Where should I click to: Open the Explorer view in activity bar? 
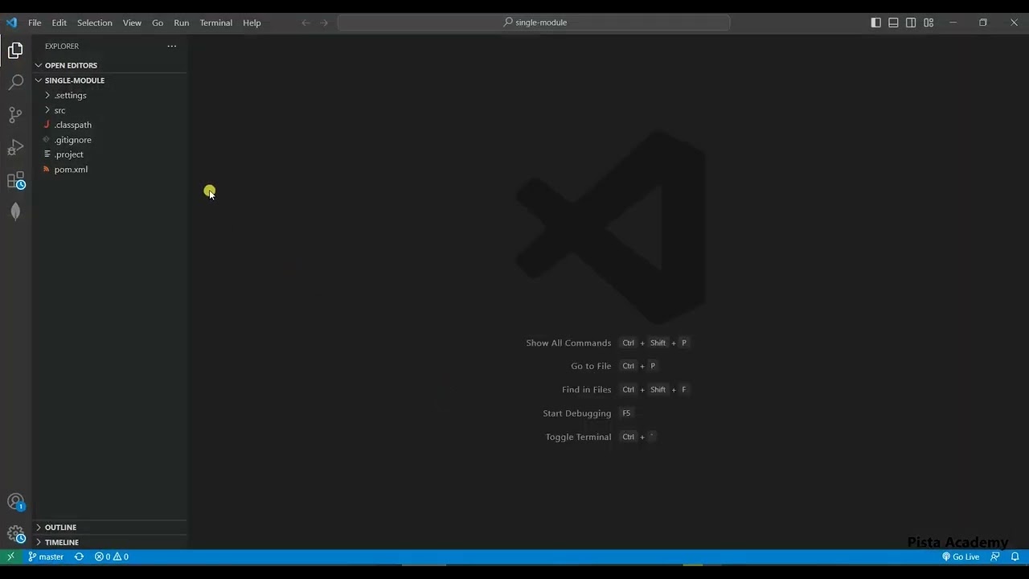(x=15, y=51)
